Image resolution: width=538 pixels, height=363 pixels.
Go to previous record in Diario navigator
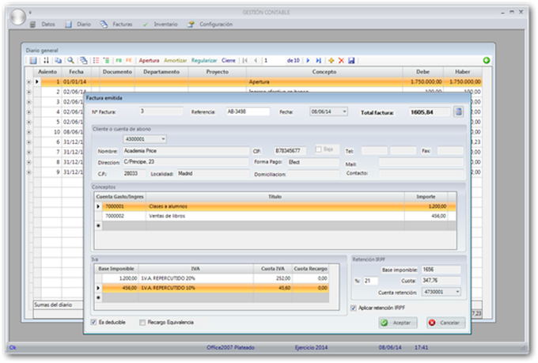coord(256,60)
